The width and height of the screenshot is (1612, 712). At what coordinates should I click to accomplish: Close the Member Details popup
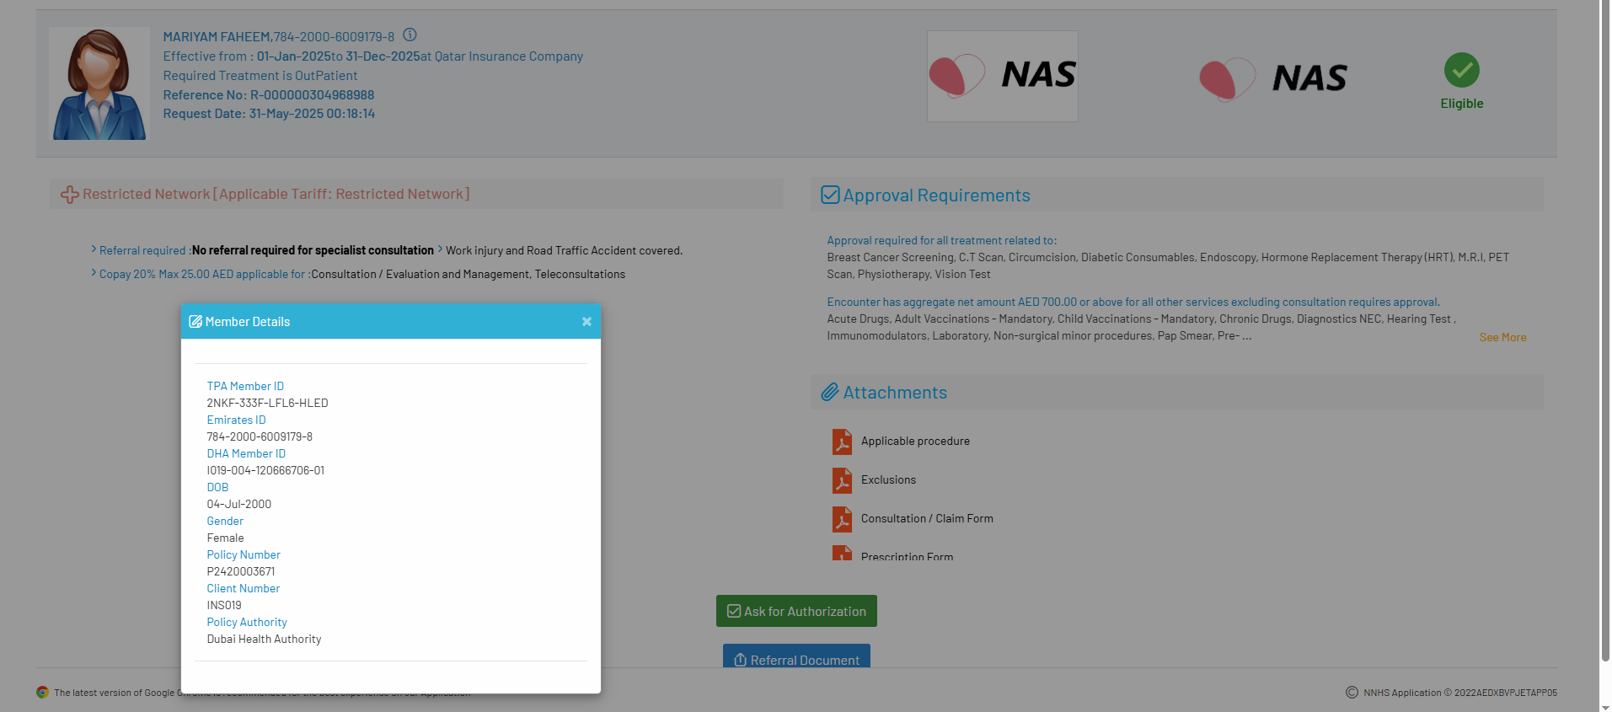click(586, 322)
